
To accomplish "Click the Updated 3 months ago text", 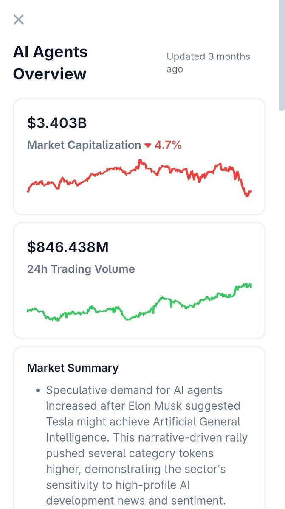I will pos(208,63).
